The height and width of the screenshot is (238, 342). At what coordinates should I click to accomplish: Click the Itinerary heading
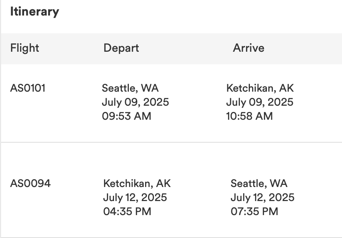pyautogui.click(x=35, y=12)
